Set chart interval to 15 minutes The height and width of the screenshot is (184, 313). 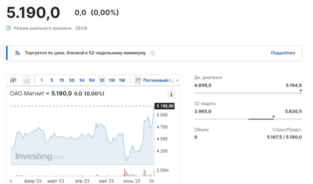(62, 80)
